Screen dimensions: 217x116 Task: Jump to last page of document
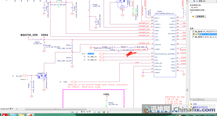click(x=99, y=112)
